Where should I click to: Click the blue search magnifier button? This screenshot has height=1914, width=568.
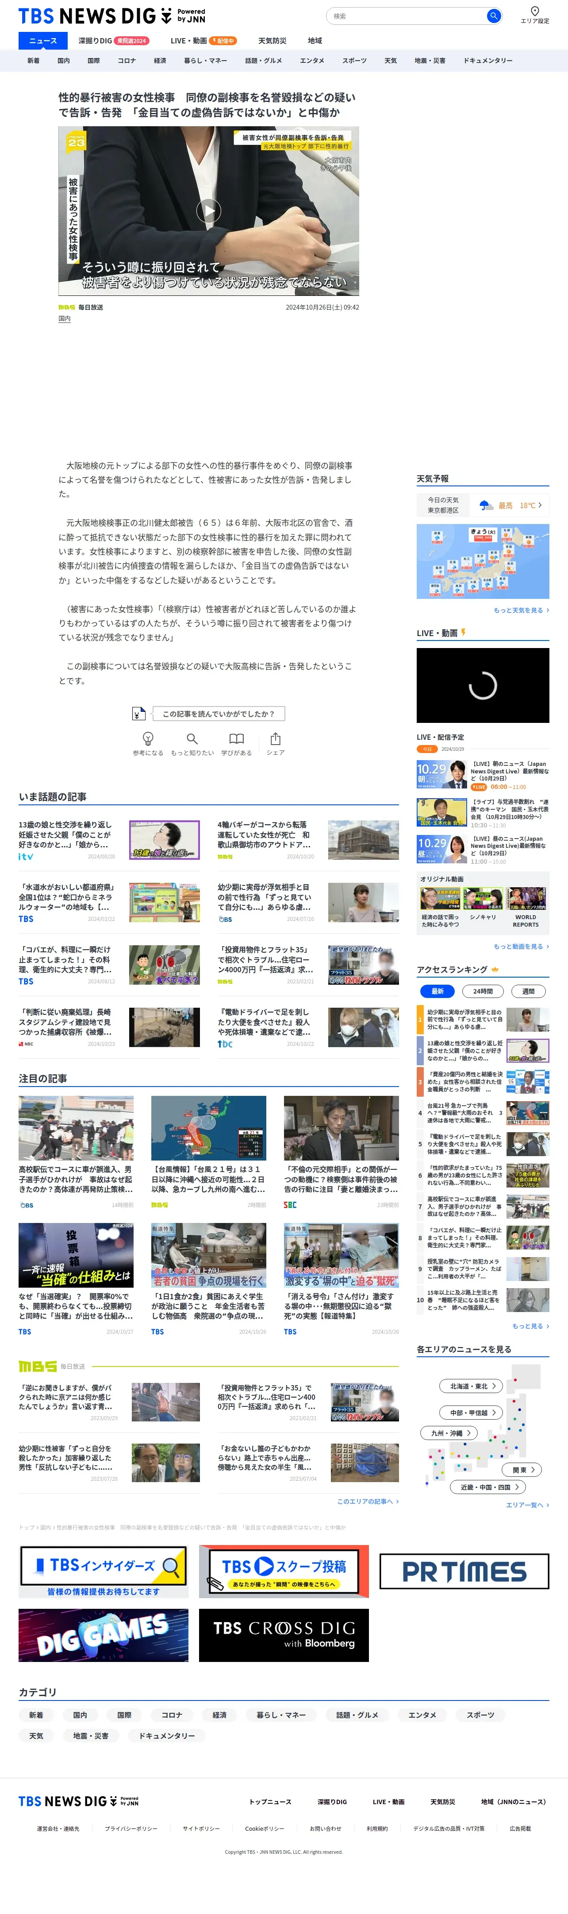493,16
